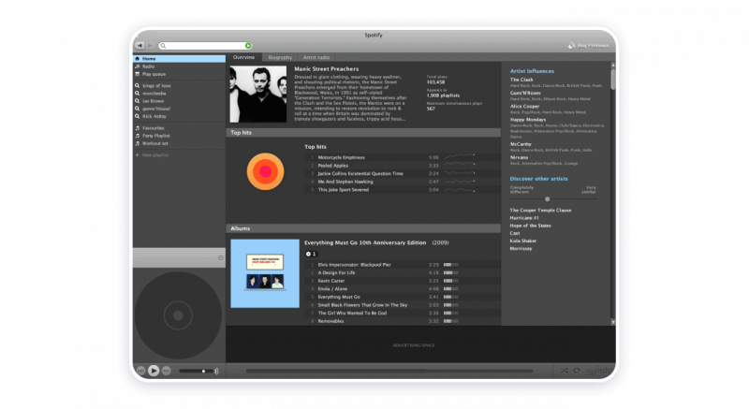Open Guns'N'Roses artist influence
749x409 pixels.
point(525,93)
